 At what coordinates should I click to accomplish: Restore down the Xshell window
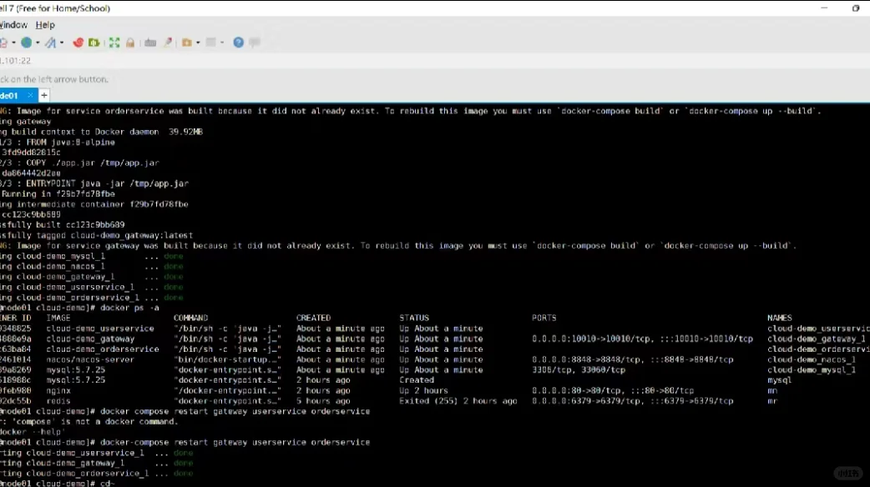[856, 8]
